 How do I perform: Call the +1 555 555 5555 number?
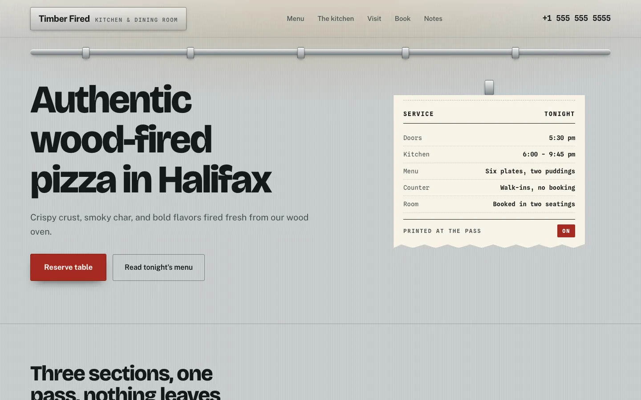(x=576, y=18)
